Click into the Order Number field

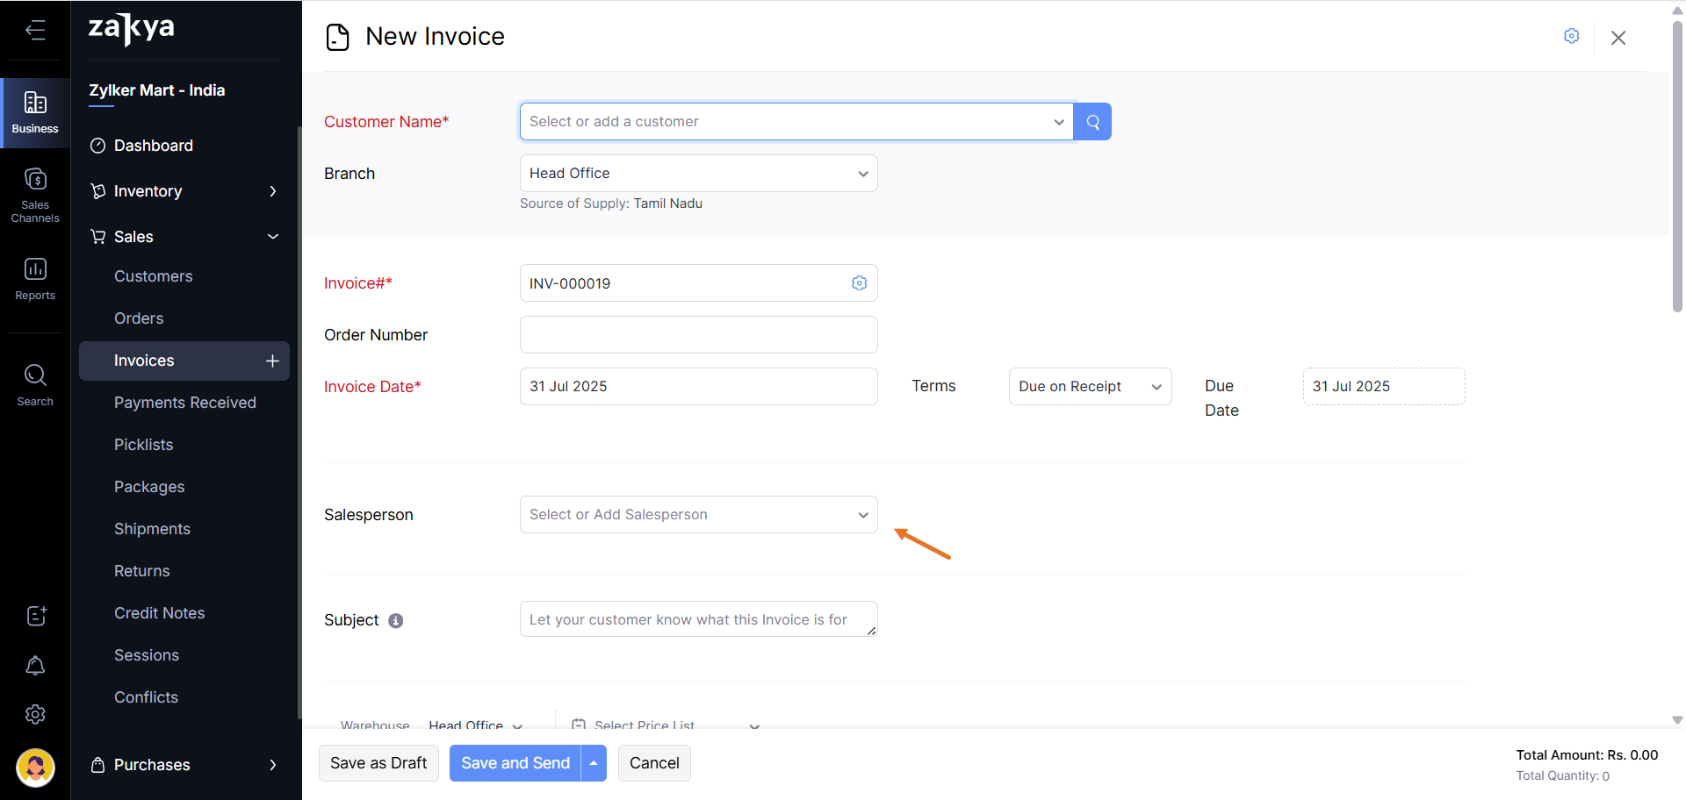698,335
